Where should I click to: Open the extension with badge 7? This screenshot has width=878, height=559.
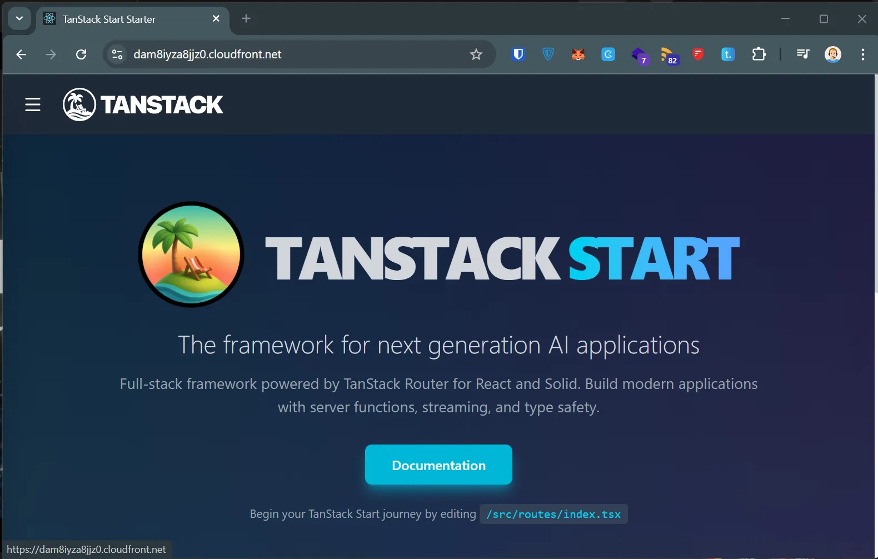click(640, 56)
